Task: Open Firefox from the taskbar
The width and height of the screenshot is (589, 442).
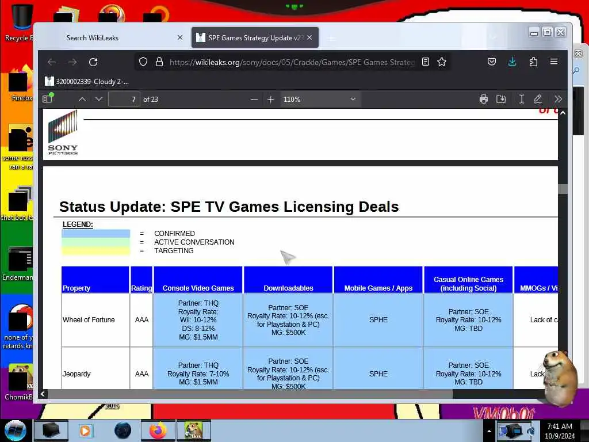Action: point(158,430)
